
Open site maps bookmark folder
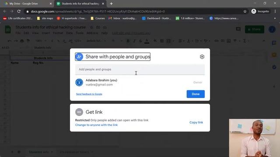[x=45, y=18]
